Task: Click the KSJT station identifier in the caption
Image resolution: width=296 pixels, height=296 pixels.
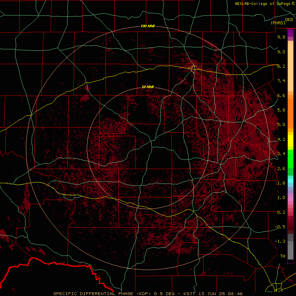Action: 189,294
